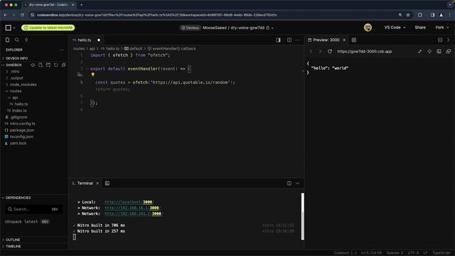This screenshot has height=256, width=455.
Task: Reload the browser page
Action: (22, 15)
